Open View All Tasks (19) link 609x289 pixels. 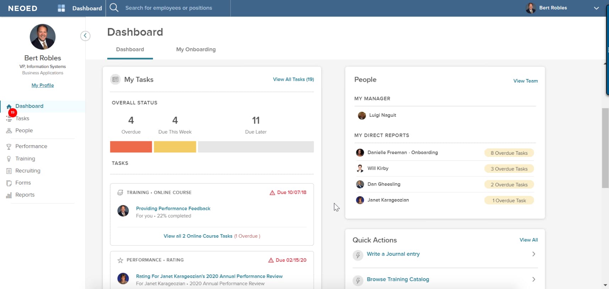pyautogui.click(x=293, y=79)
